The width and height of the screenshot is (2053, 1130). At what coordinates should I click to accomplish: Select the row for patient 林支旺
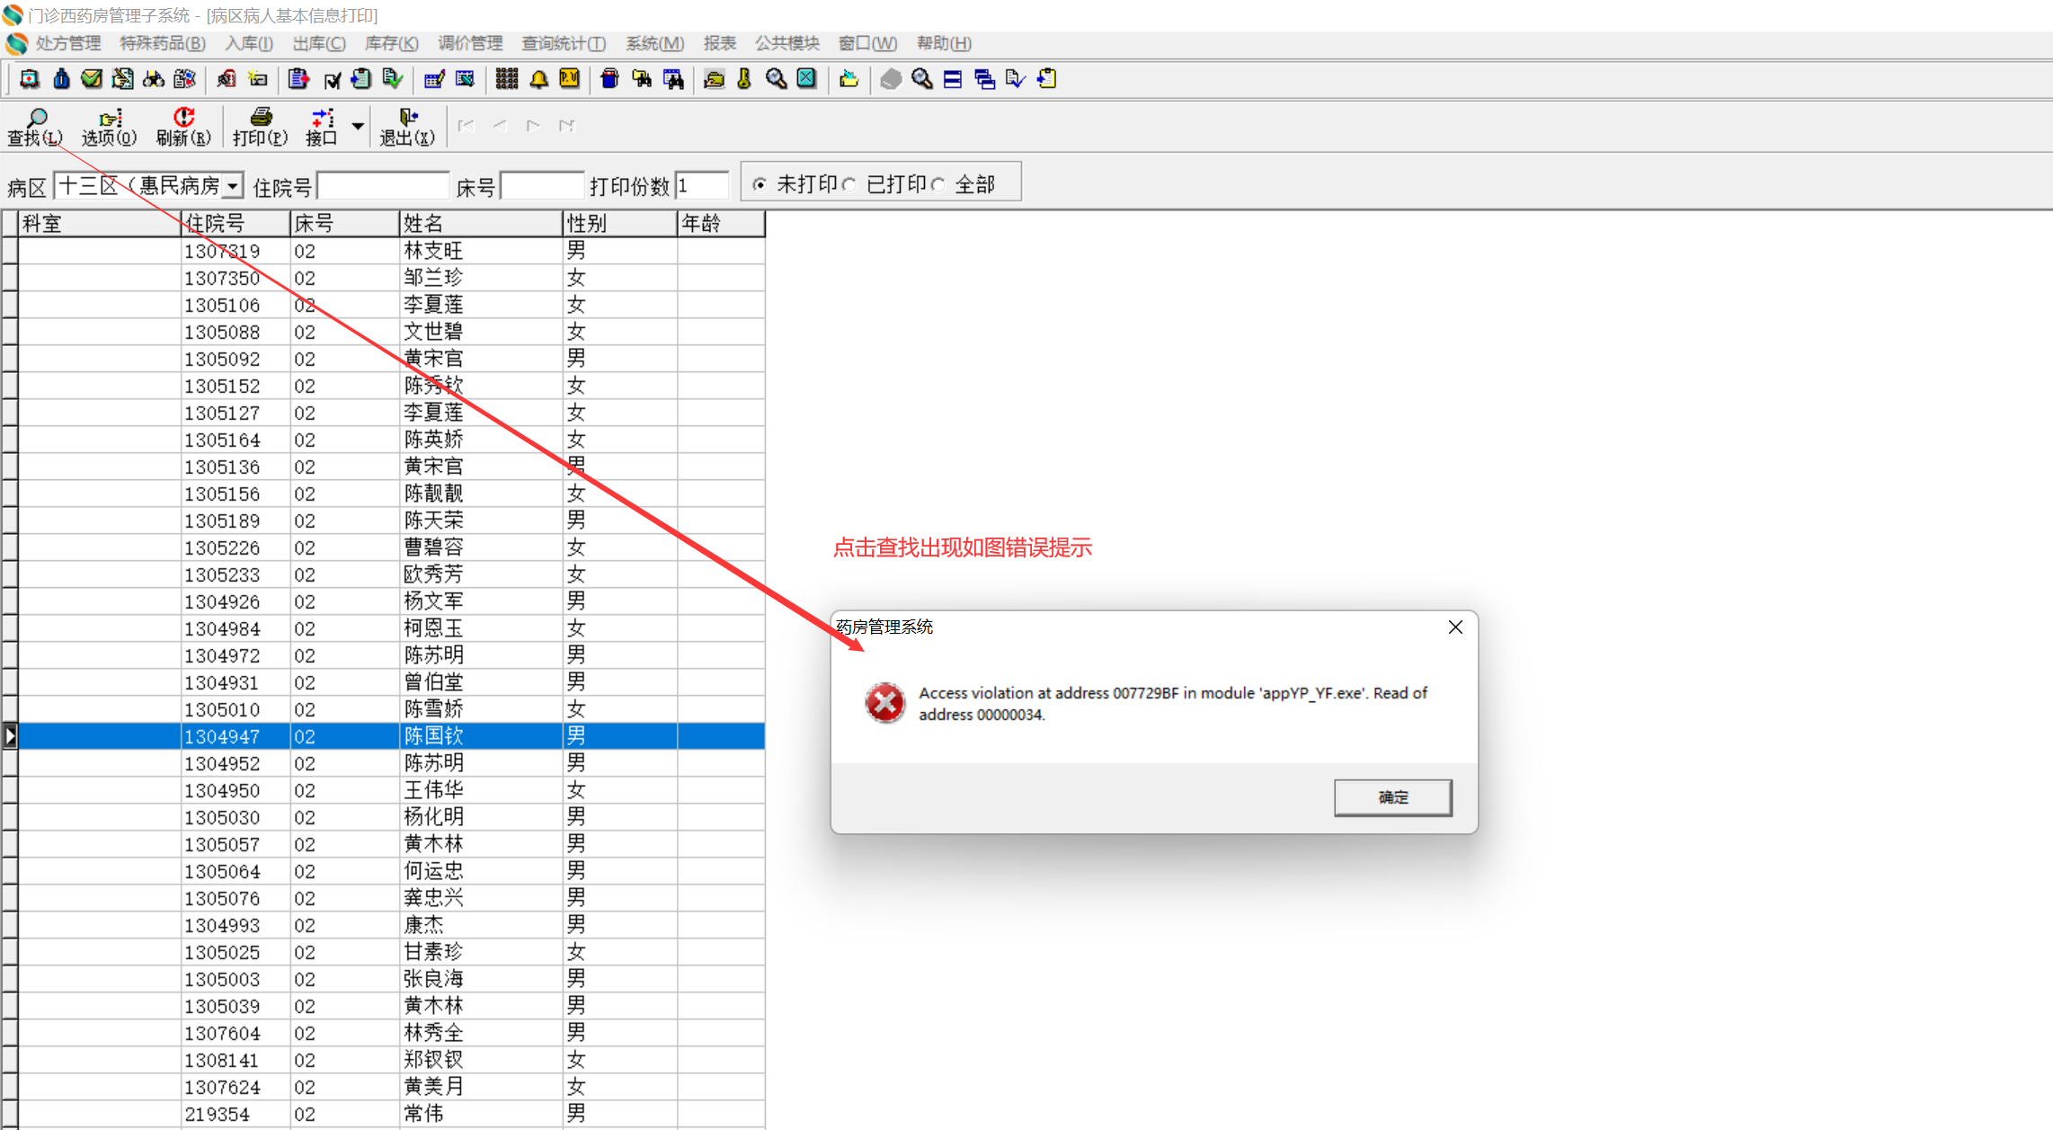tap(433, 251)
